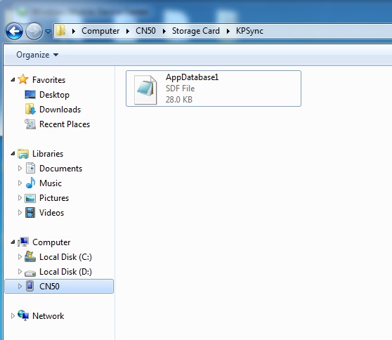Image resolution: width=392 pixels, height=340 pixels.
Task: Open Local Disk (D:)
Action: coord(65,272)
